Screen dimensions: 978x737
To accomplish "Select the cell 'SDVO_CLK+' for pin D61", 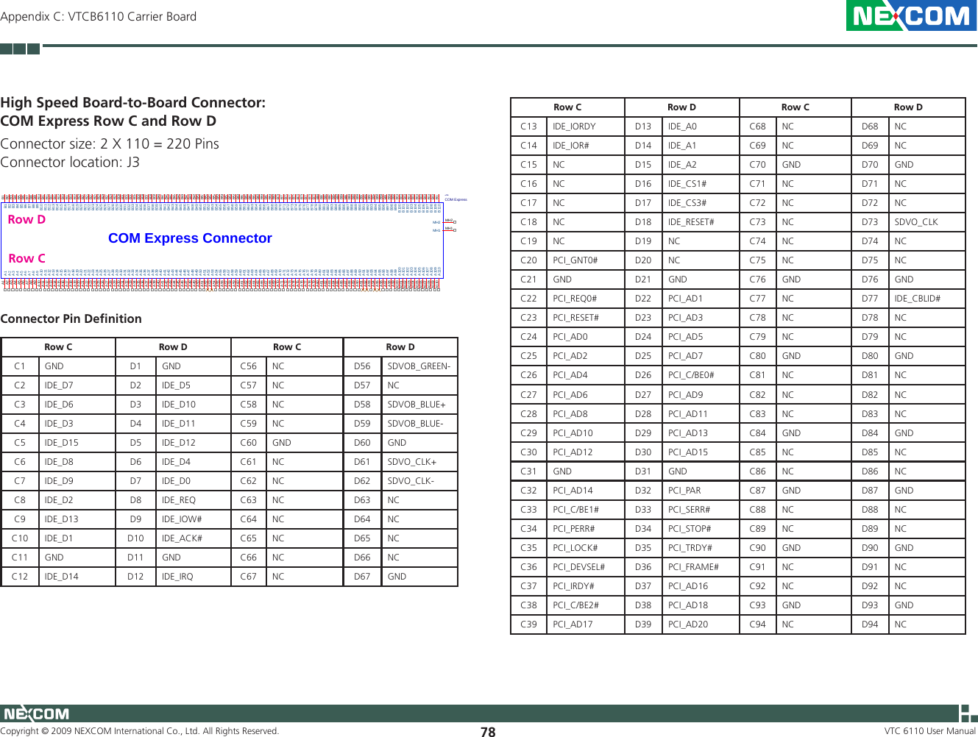I will coord(419,462).
